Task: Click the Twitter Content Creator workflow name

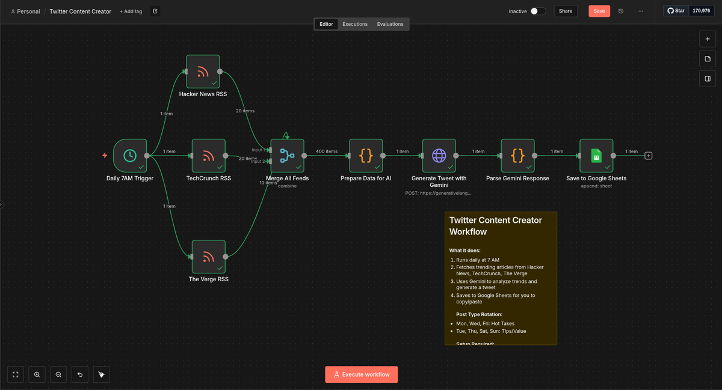Action: click(x=80, y=11)
